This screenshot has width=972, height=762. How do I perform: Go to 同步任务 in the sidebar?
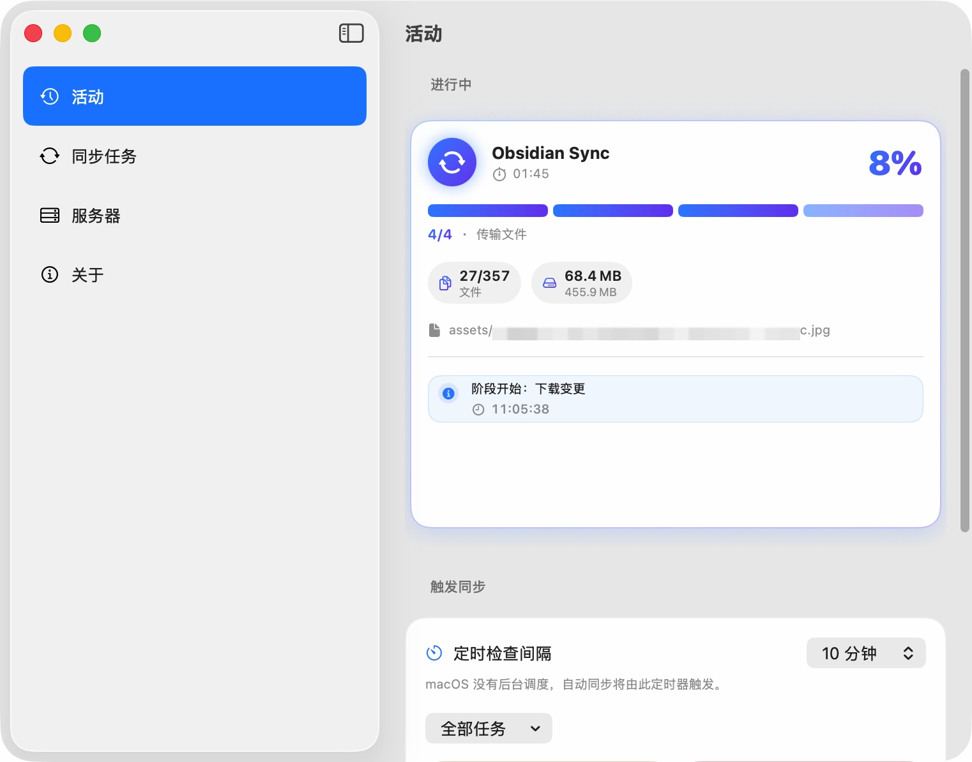point(195,156)
